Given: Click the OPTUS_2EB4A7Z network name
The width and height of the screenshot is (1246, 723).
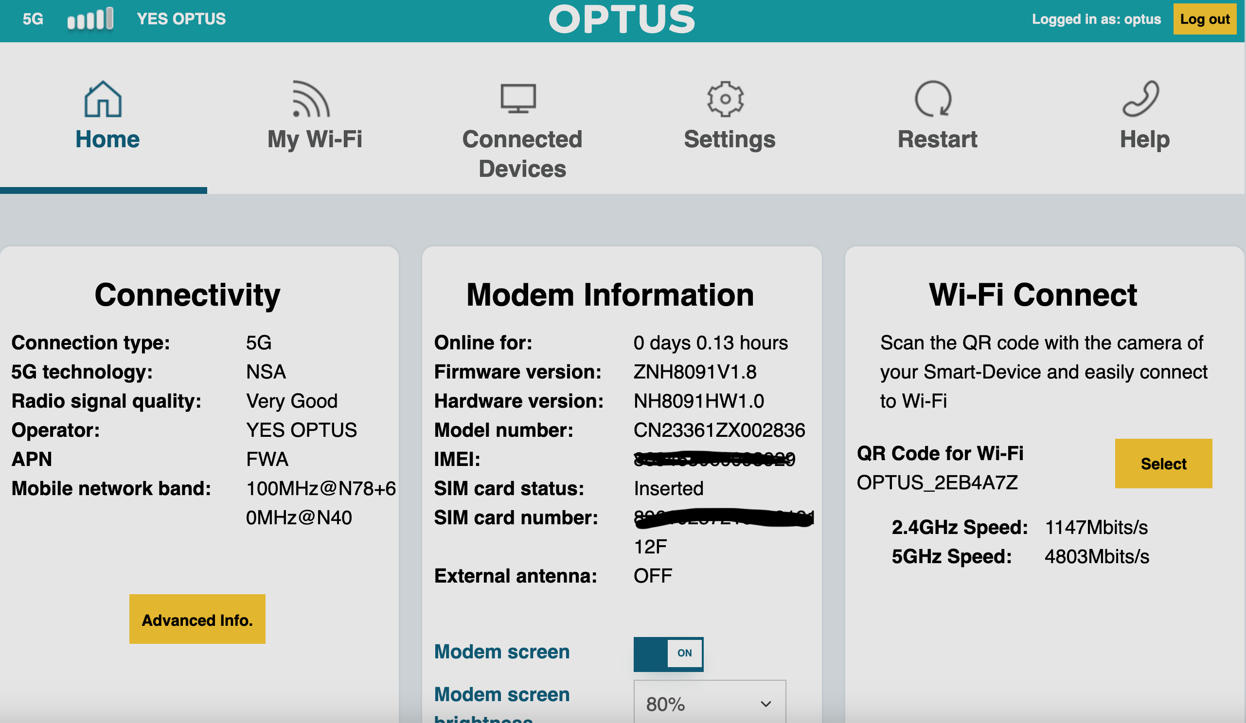Looking at the screenshot, I should [x=937, y=482].
